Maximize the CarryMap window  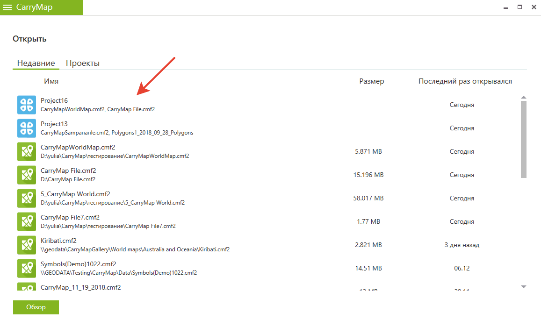point(519,7)
